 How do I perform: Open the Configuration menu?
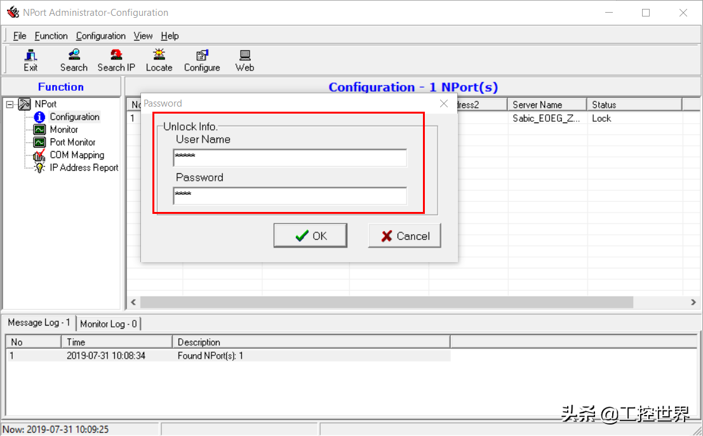100,36
